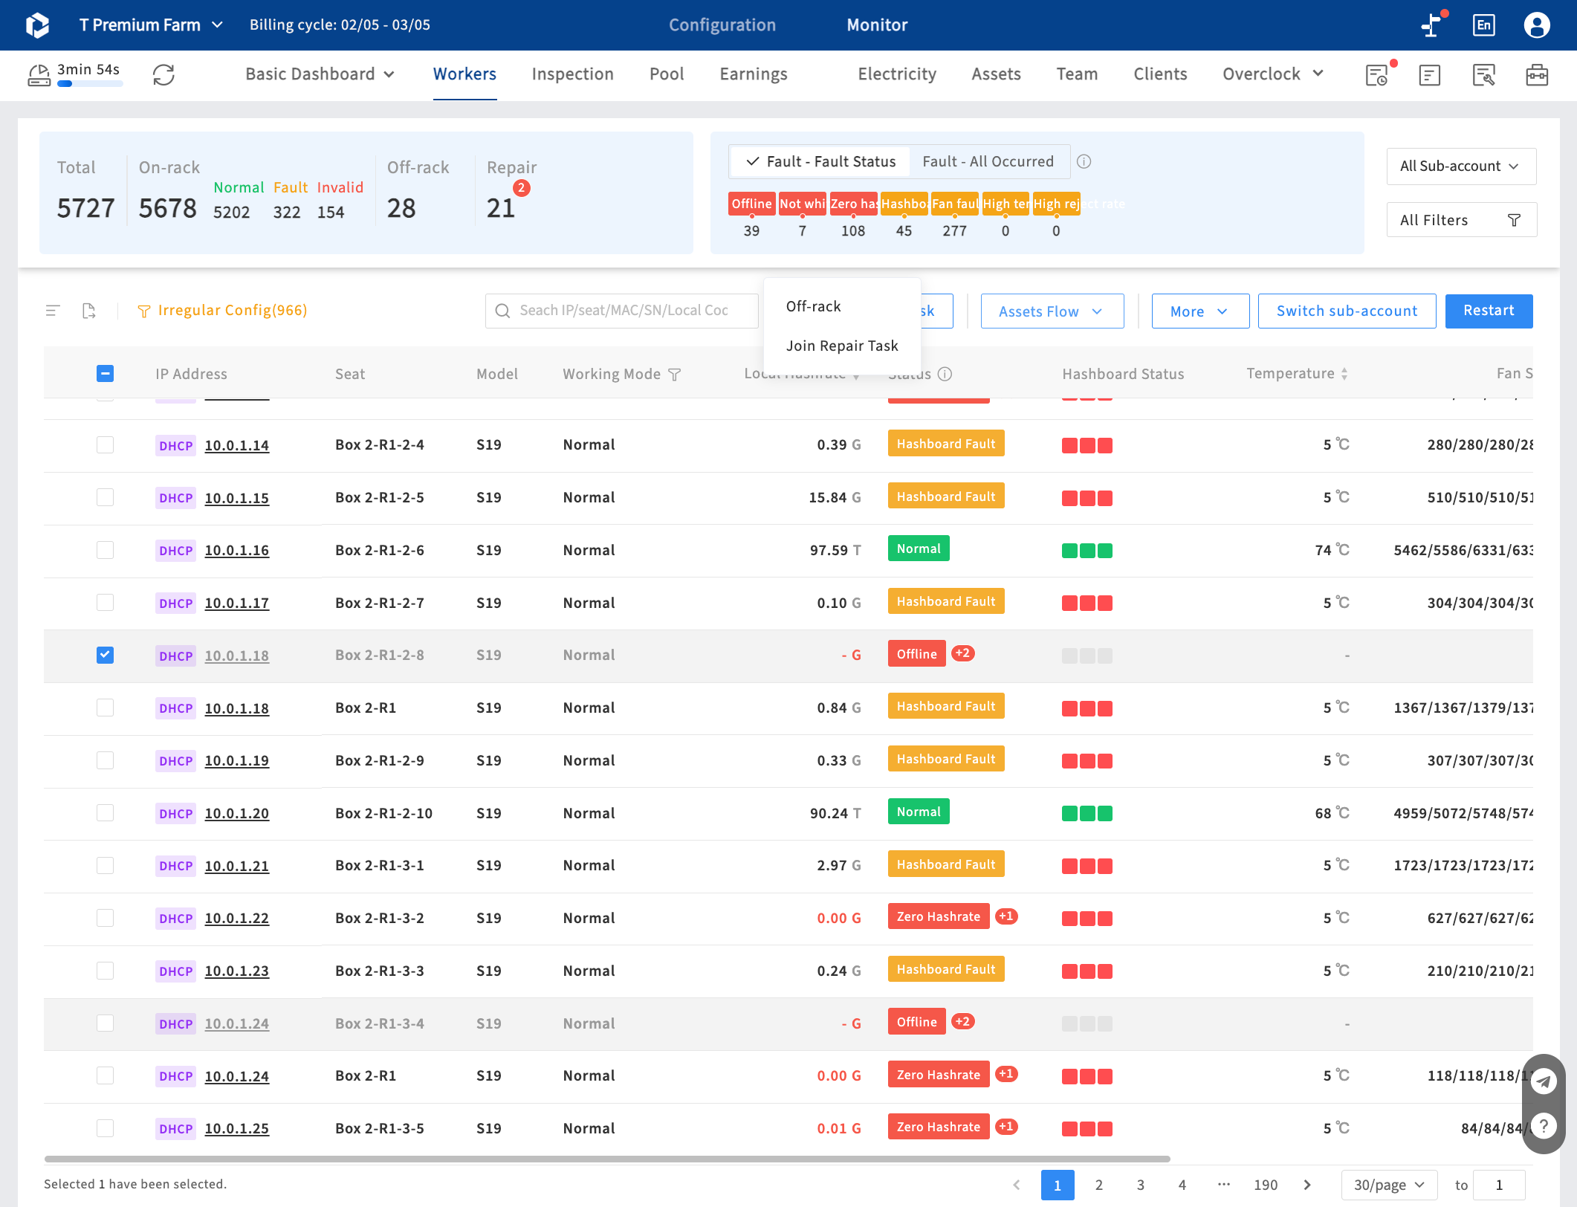Click the En language switch icon
The width and height of the screenshot is (1577, 1207).
pyautogui.click(x=1483, y=25)
